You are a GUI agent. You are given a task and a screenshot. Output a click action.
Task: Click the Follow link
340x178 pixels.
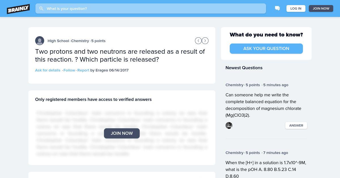69,70
